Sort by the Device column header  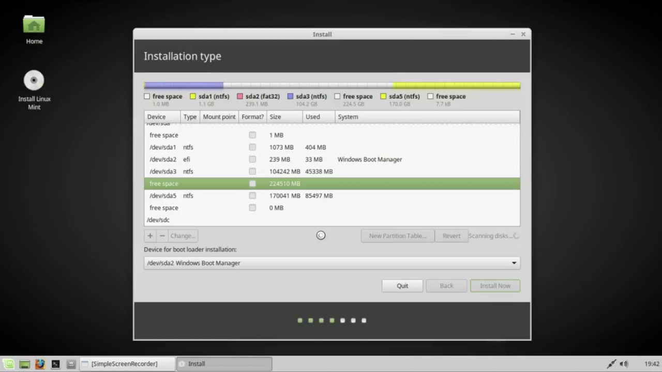pyautogui.click(x=162, y=117)
